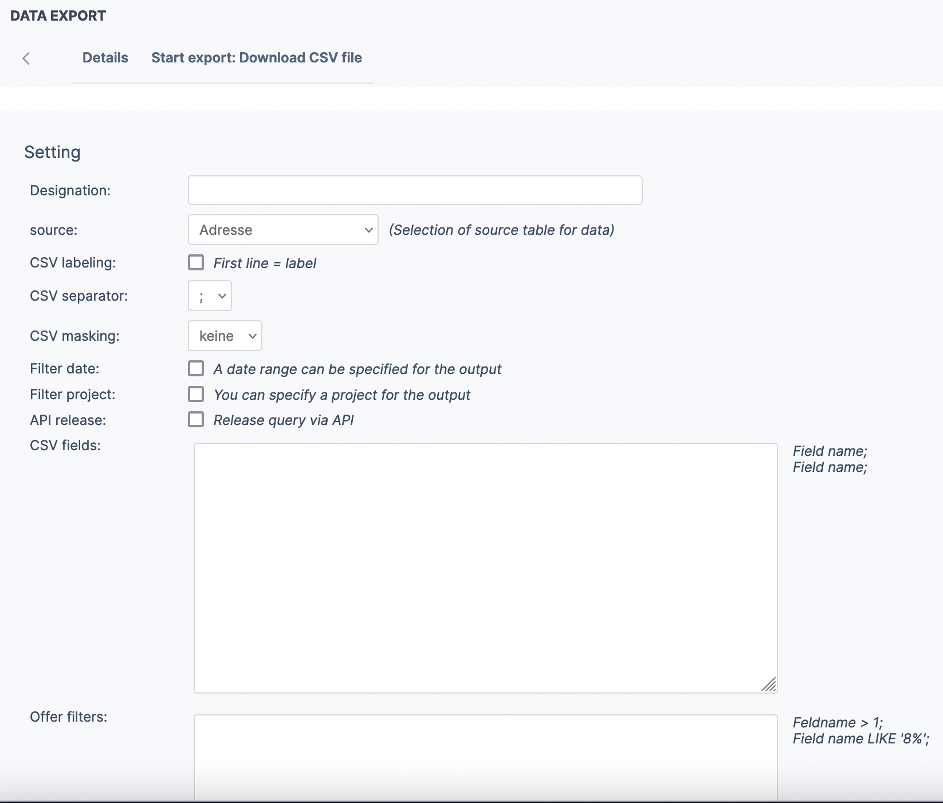Click the Feldname > 1; example hint
Viewport: 943px width, 803px height.
838,723
